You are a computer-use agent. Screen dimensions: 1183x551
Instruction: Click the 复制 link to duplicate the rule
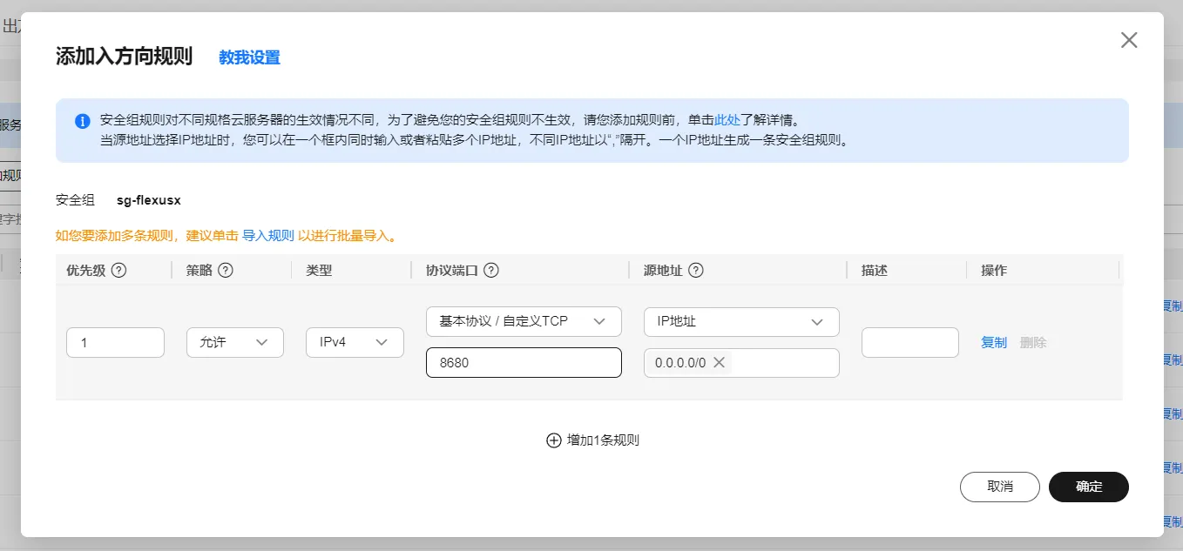point(993,342)
